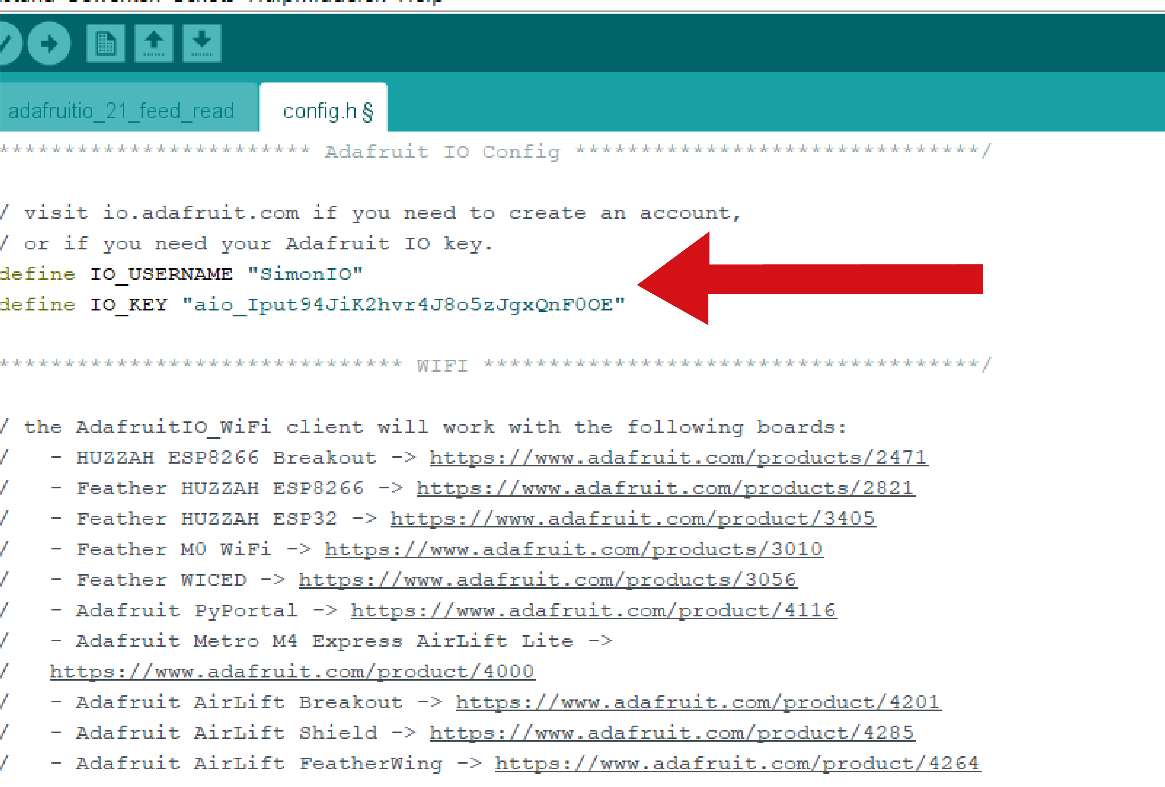The width and height of the screenshot is (1165, 787).
Task: Click the IO_KEY value string starting aio_
Action: [x=403, y=305]
